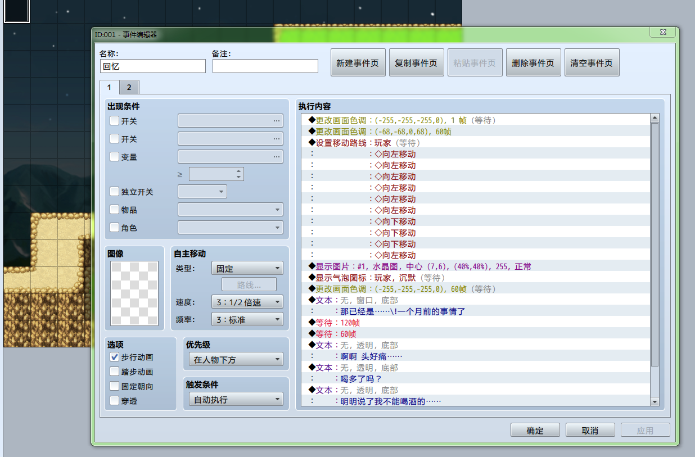Expand the 触发条件 dropdown

coord(236,400)
